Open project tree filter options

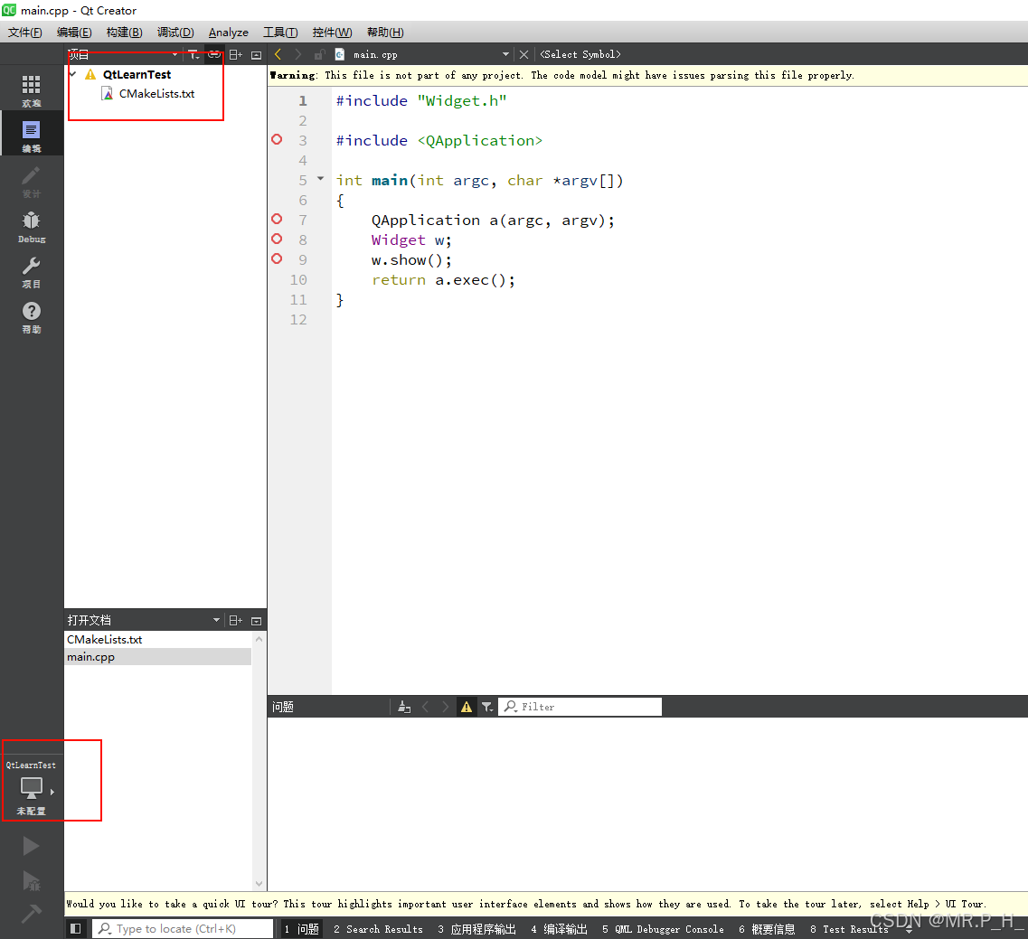point(194,54)
